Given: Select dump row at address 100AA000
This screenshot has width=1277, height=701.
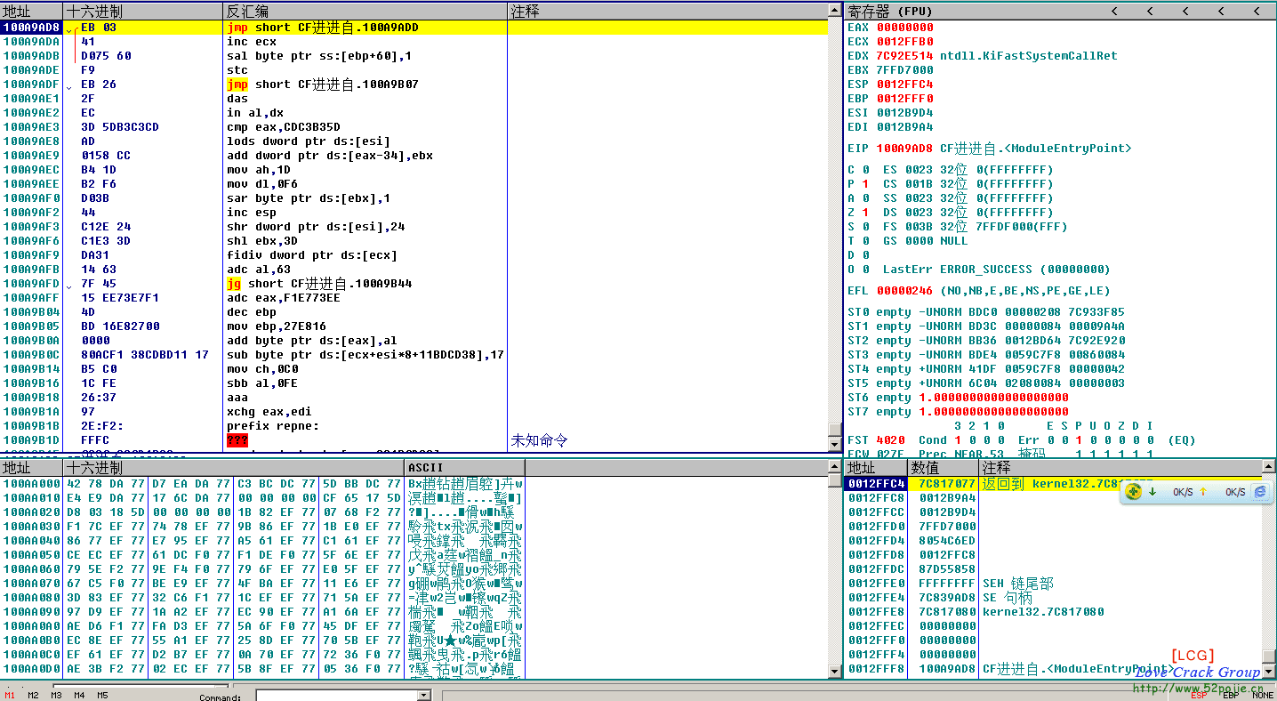Looking at the screenshot, I should (x=263, y=484).
